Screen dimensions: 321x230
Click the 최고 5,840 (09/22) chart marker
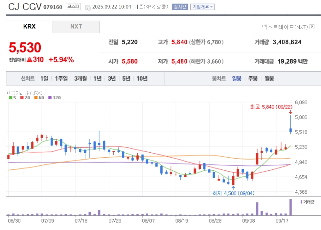pos(271,107)
